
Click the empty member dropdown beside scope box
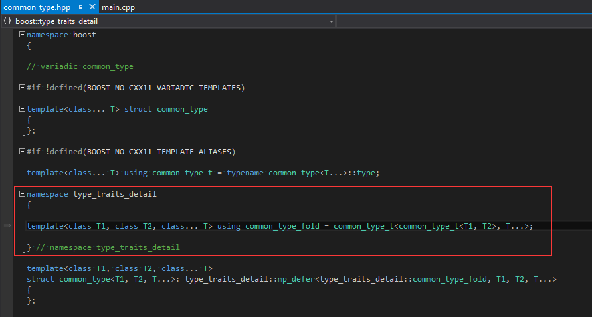pos(464,21)
